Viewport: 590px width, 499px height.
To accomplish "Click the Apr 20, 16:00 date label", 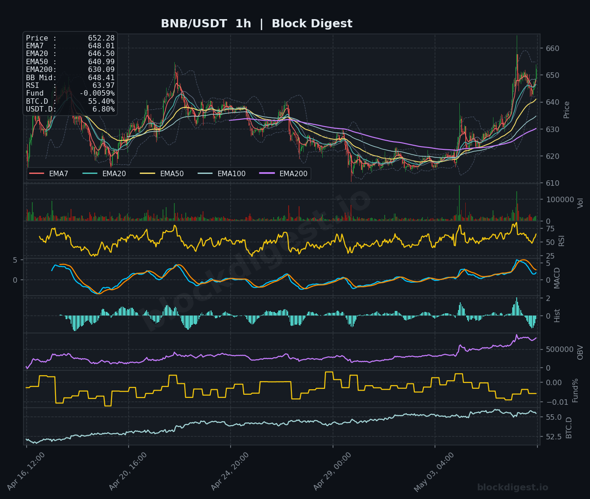I will pyautogui.click(x=128, y=472).
